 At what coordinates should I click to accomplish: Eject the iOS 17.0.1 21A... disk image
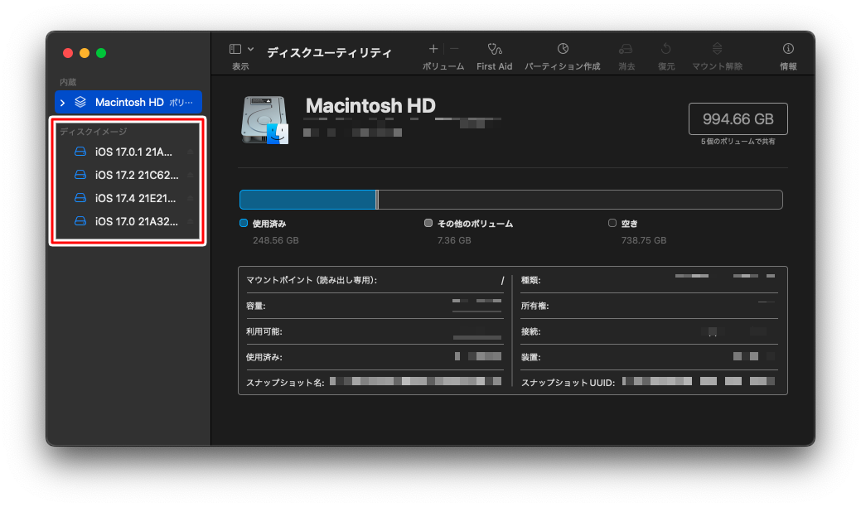(190, 152)
